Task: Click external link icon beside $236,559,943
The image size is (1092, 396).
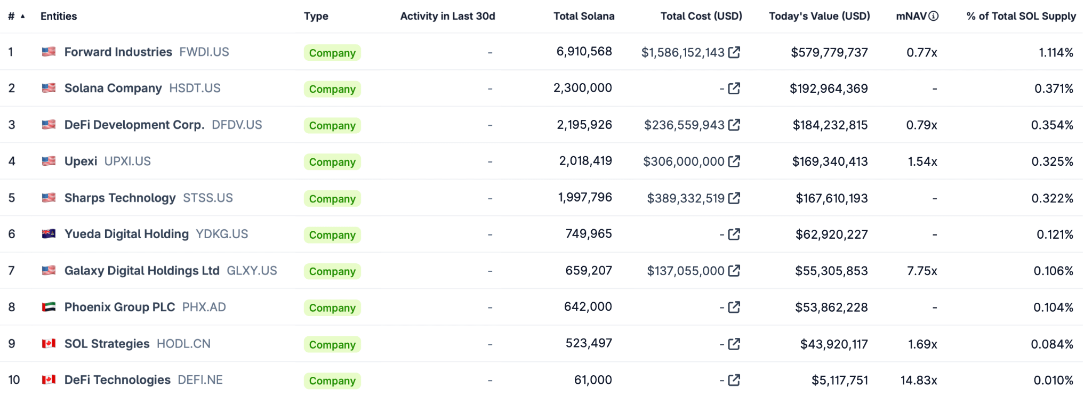Action: [734, 125]
